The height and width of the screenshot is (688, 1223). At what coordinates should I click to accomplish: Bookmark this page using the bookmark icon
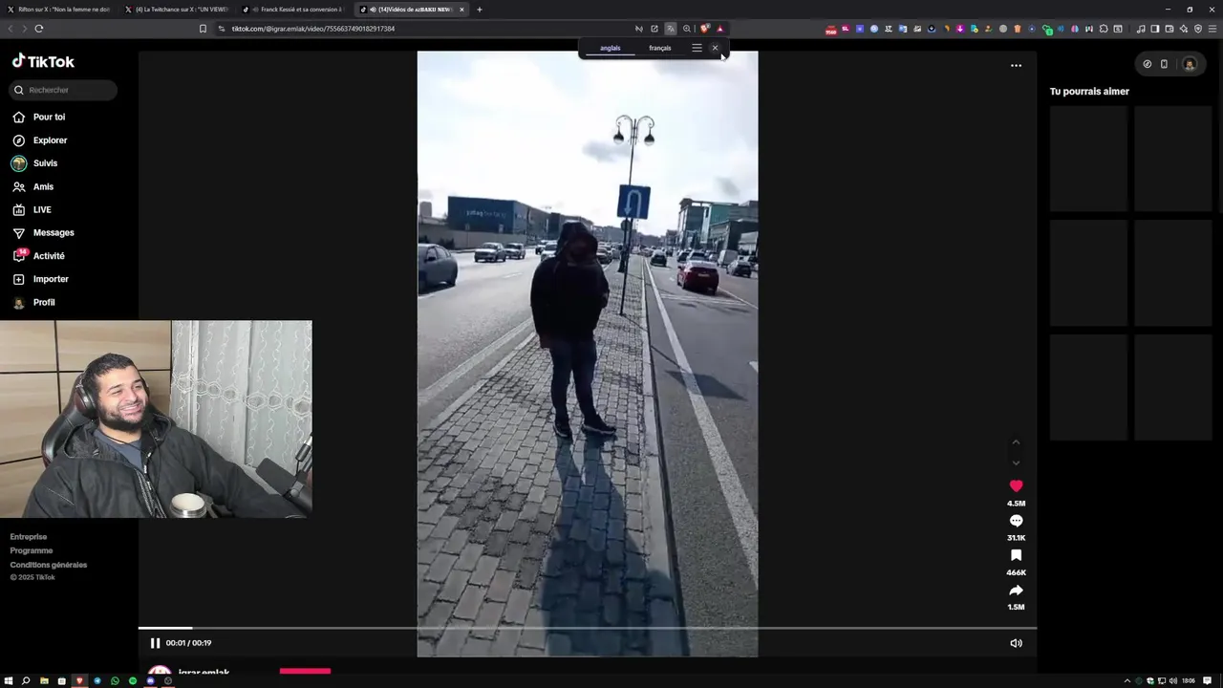tap(203, 29)
